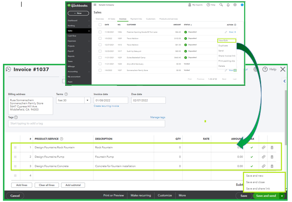The image size is (292, 202).
Task: Open the Save and send dropdown arrow
Action: [x=282, y=196]
